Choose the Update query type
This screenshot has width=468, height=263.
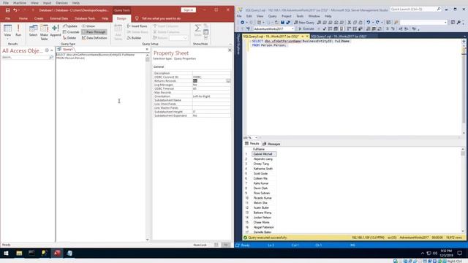[70, 26]
